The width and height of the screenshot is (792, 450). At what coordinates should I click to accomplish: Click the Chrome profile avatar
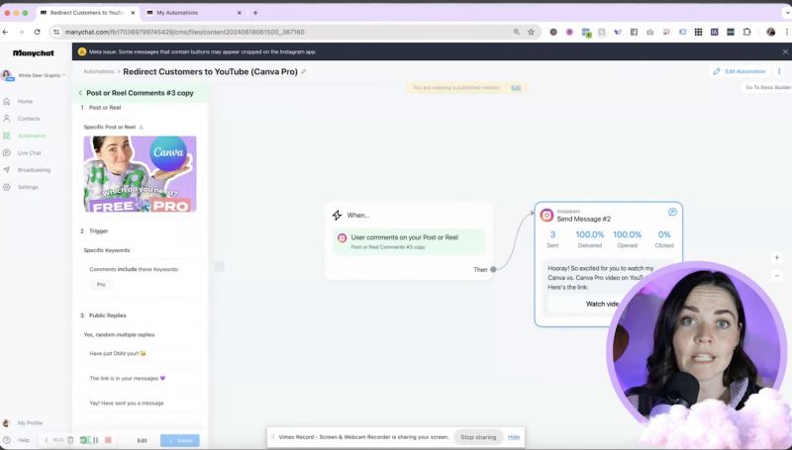click(x=770, y=32)
